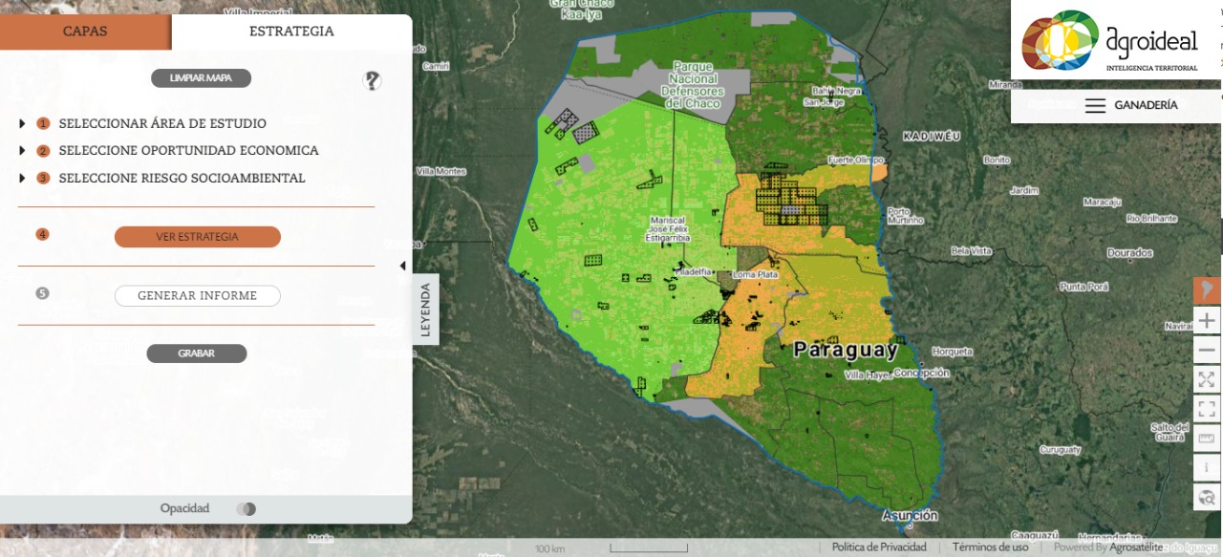Select the ruler measurement tool

(1207, 439)
